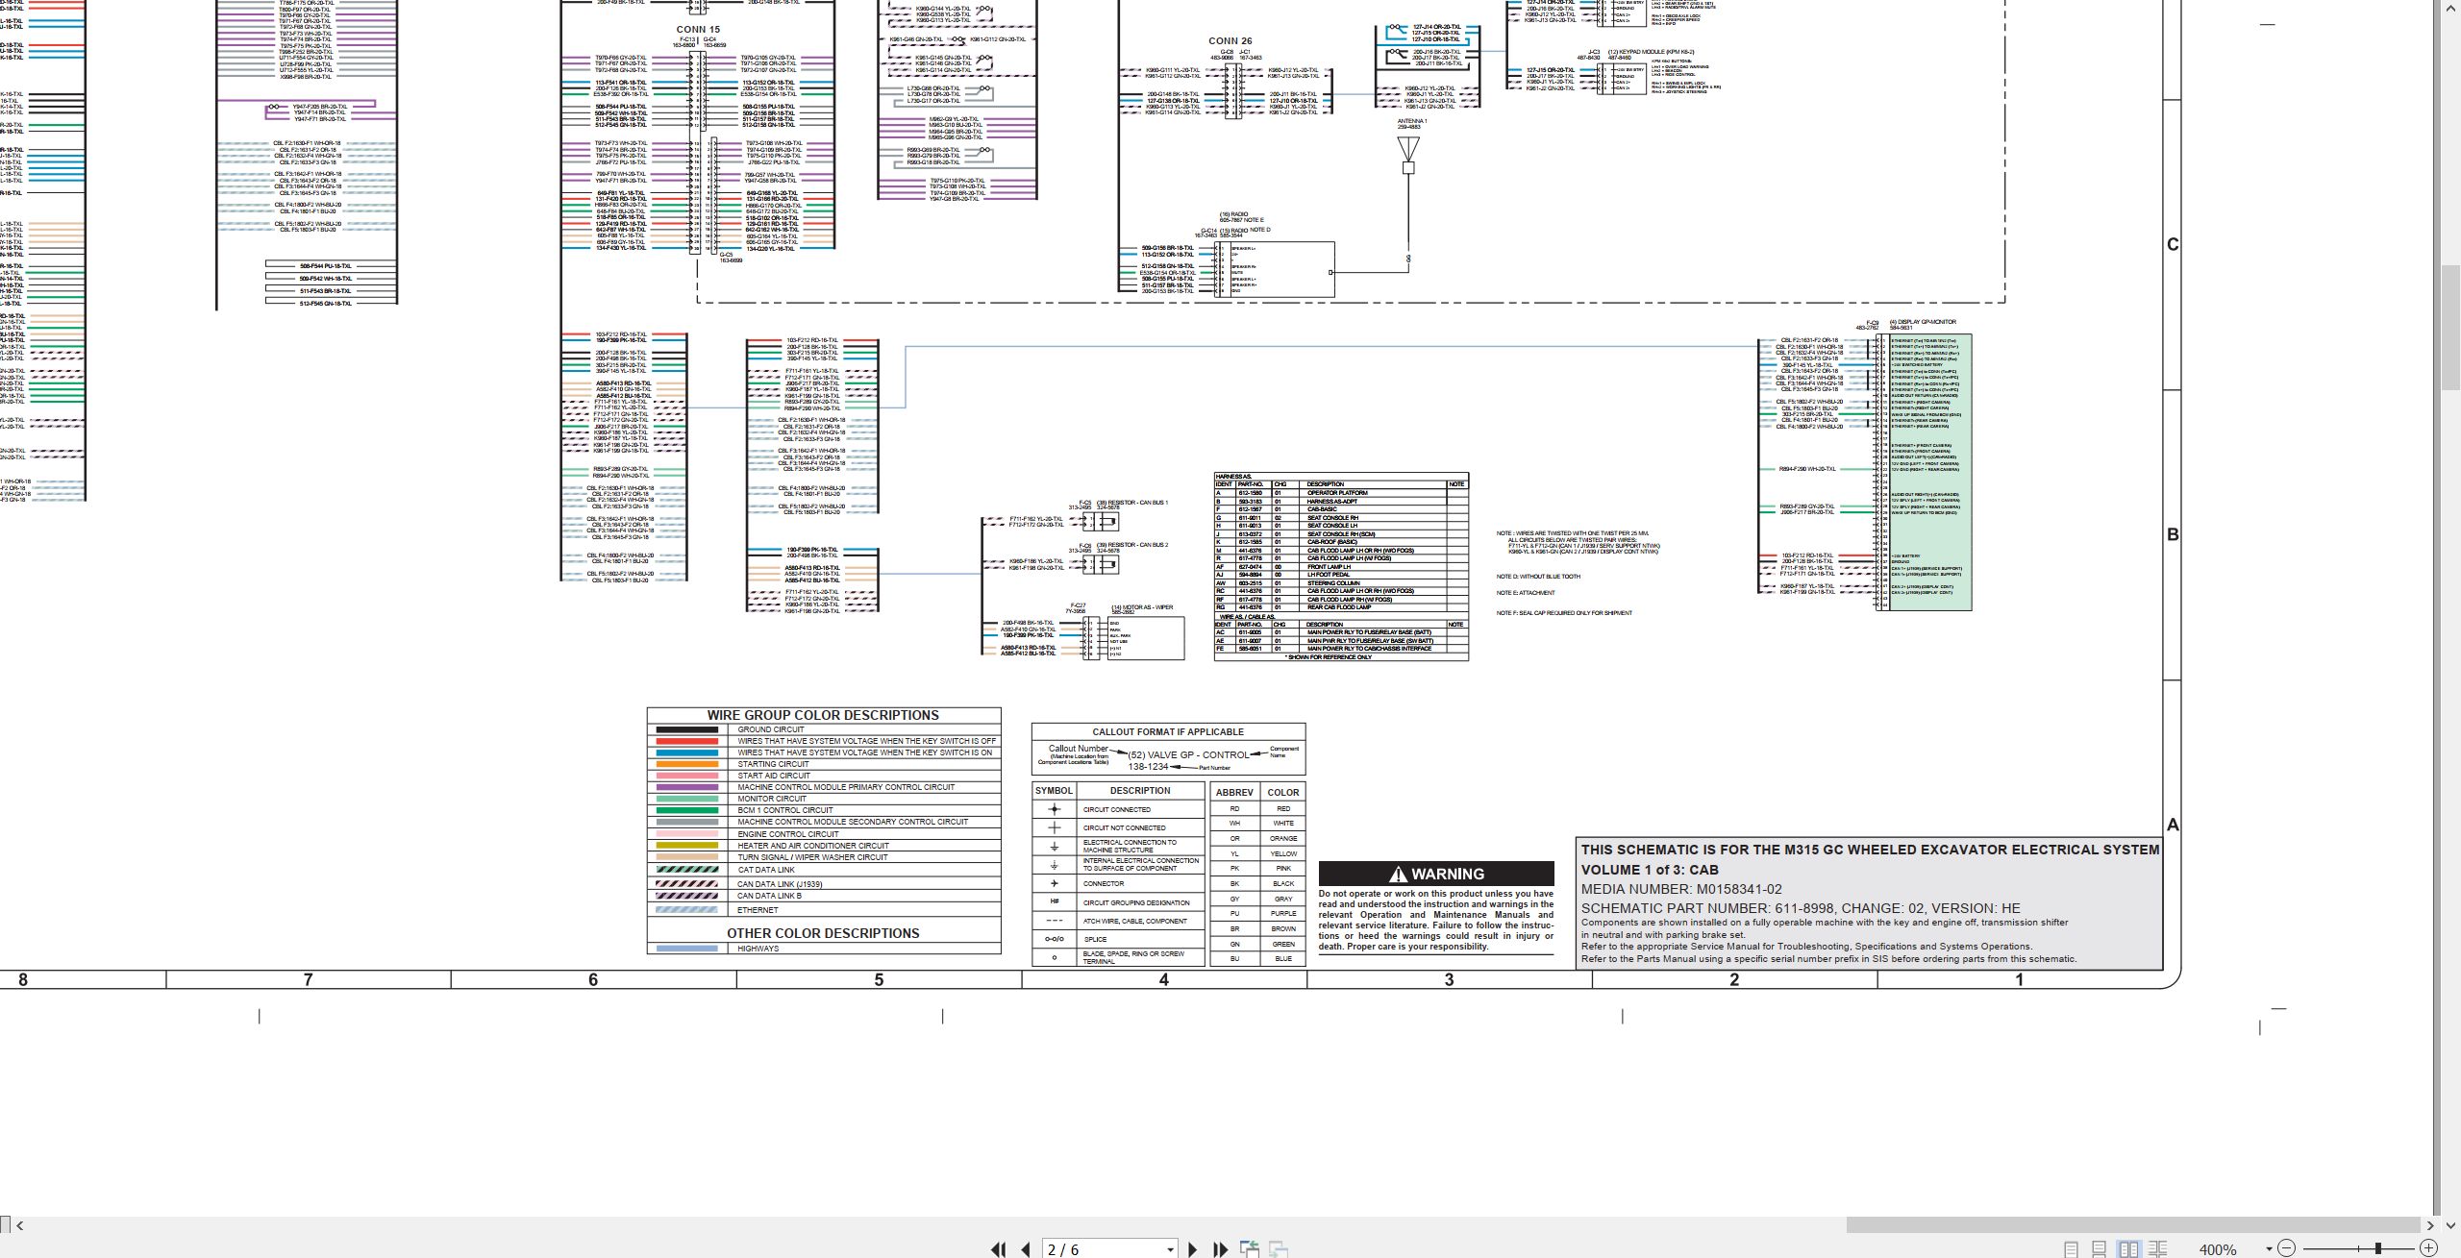The height and width of the screenshot is (1258, 2461).
Task: Click the horizontal scrollbar thumb
Action: point(2132,1225)
